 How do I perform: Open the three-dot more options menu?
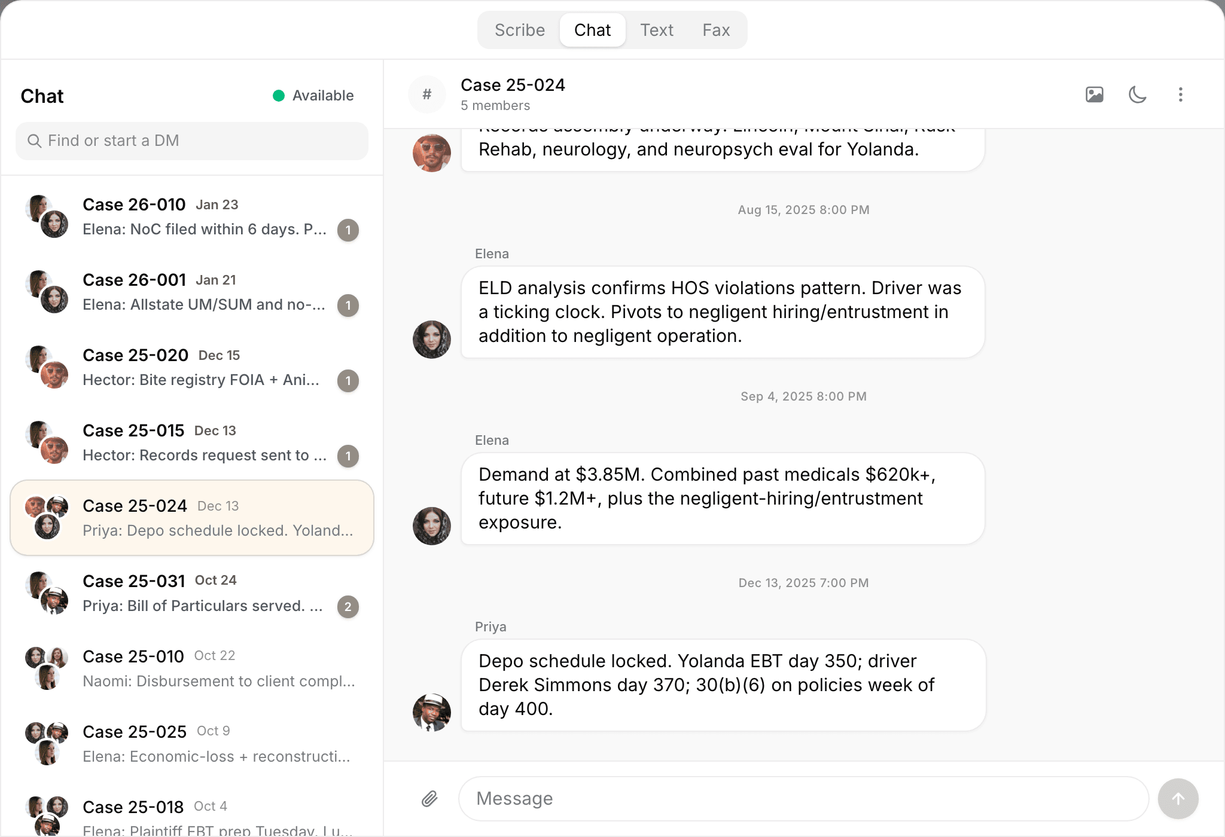point(1180,94)
